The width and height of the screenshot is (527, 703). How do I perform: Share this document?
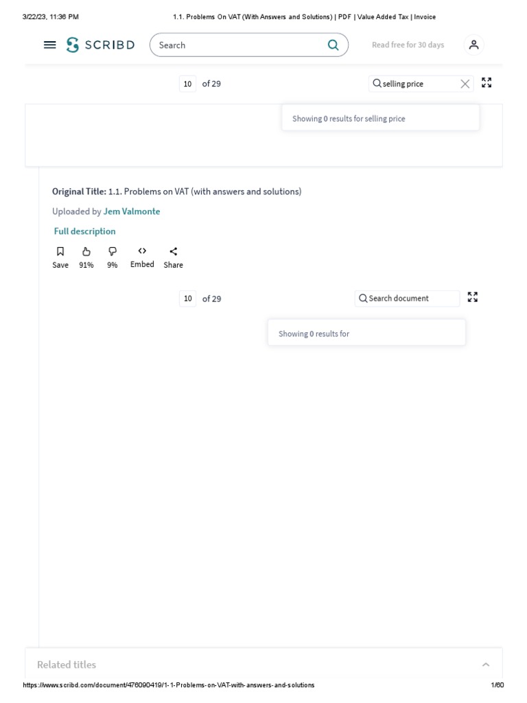tap(173, 252)
